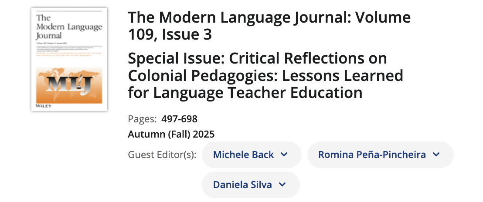483x202 pixels.
Task: Open Michele Back guest editor dropdown
Action: coord(243,155)
